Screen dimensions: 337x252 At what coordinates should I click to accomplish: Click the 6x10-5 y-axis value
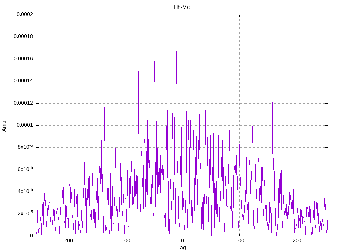pyautogui.click(x=25, y=169)
